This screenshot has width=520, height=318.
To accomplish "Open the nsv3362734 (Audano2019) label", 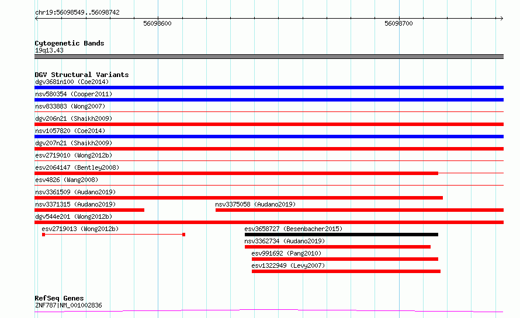I will (x=285, y=241).
